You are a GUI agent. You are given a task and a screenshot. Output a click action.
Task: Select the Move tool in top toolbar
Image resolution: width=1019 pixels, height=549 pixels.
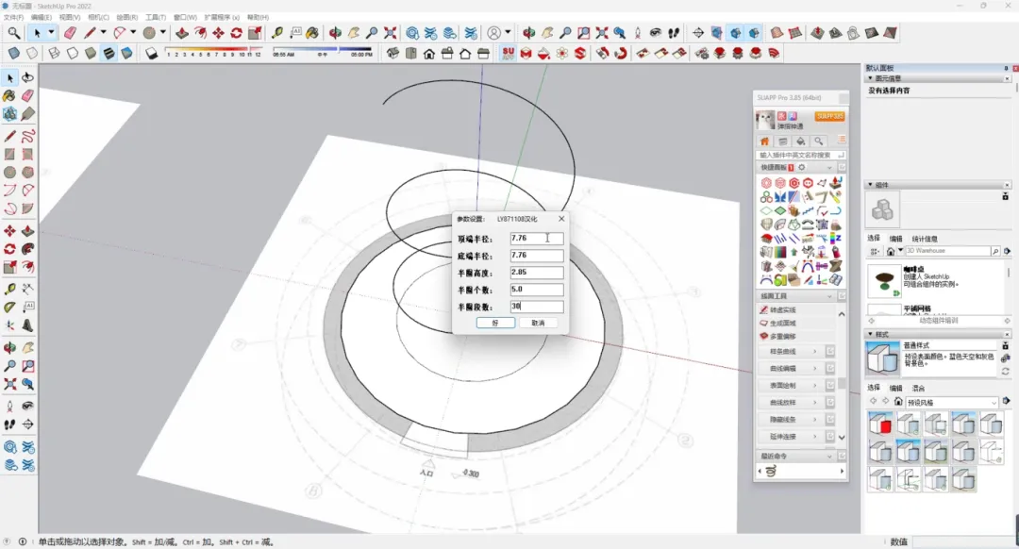(x=218, y=33)
